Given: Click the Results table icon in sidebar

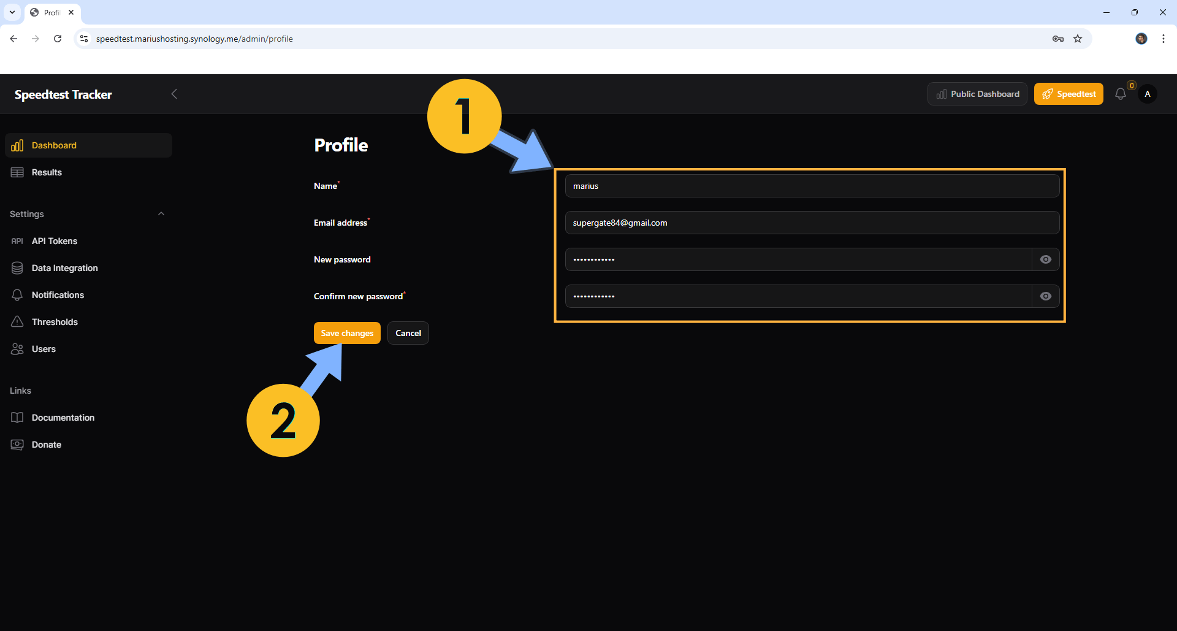Looking at the screenshot, I should 17,172.
